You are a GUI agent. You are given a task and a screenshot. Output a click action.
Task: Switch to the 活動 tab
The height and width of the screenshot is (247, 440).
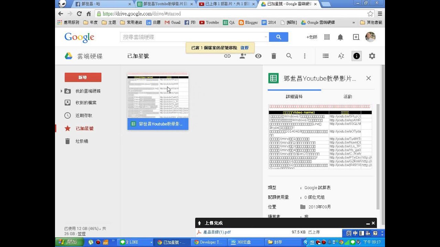(x=348, y=97)
